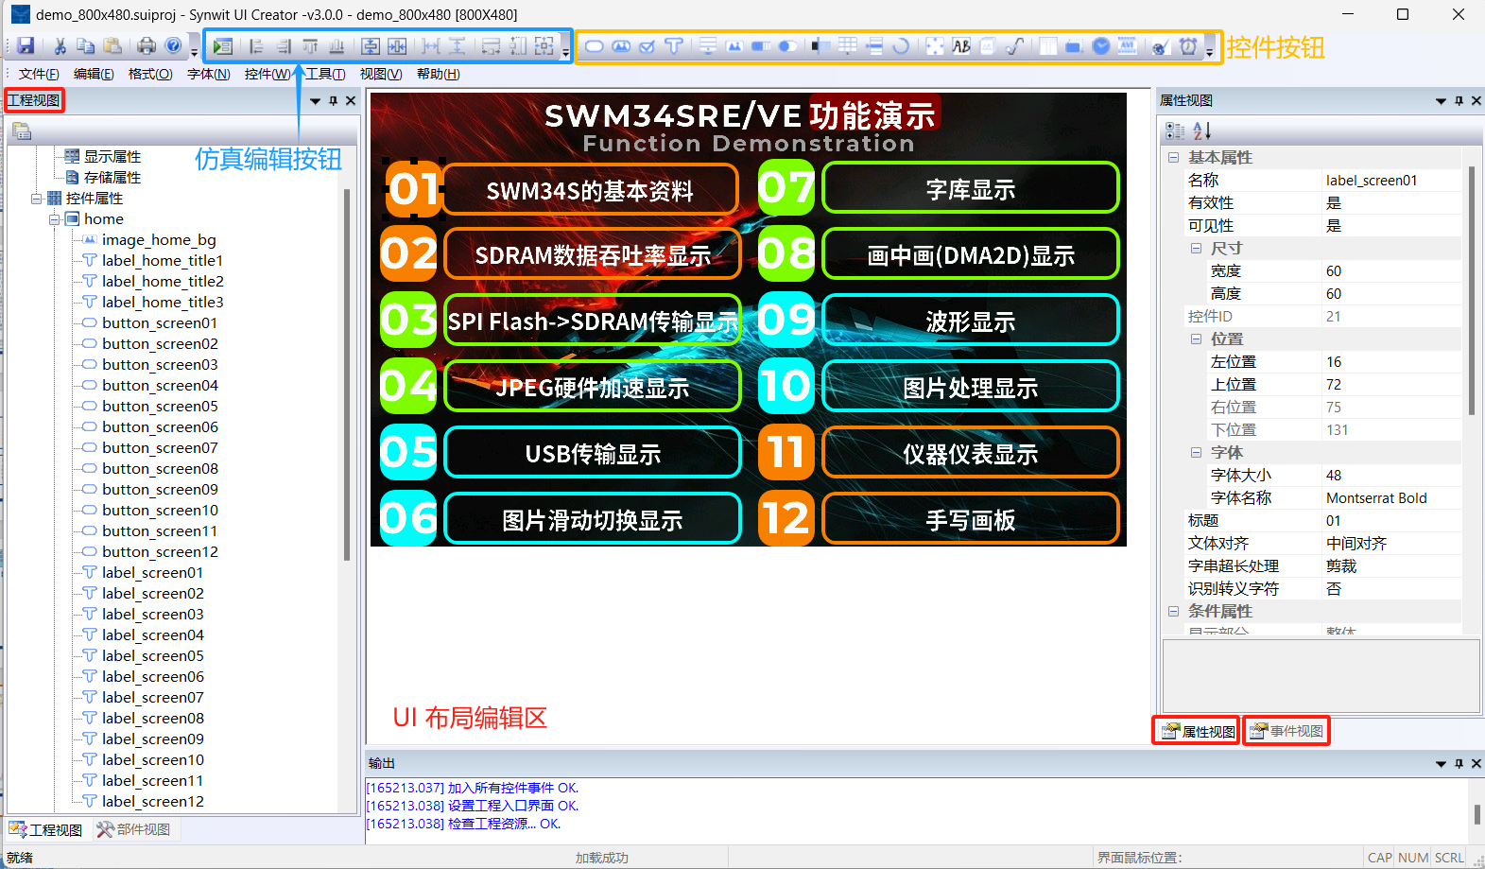Cut the selection using the scissors icon
Image resolution: width=1485 pixels, height=869 pixels.
click(x=60, y=45)
